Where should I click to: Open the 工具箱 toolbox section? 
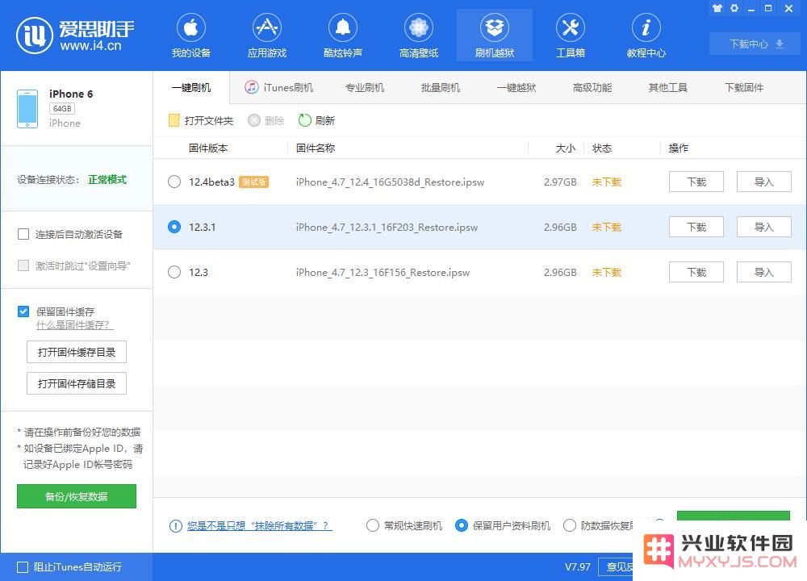pos(571,36)
